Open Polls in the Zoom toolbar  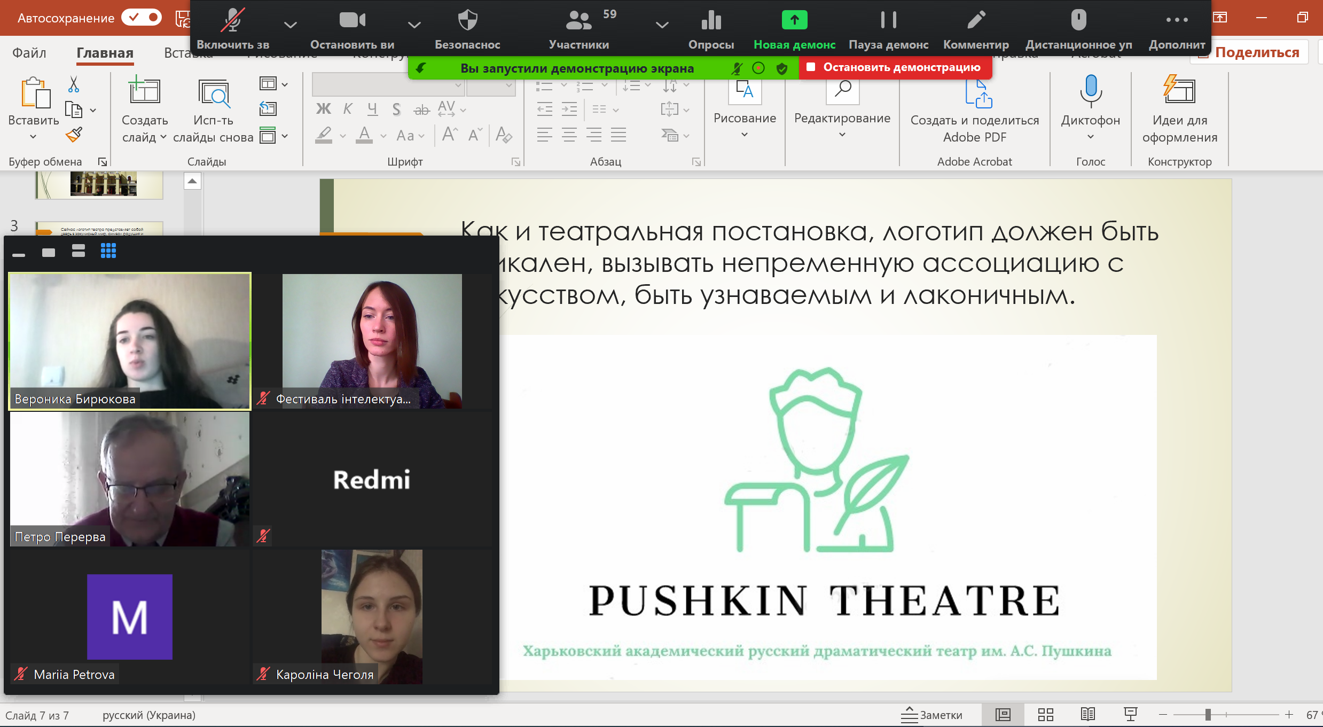tap(711, 28)
